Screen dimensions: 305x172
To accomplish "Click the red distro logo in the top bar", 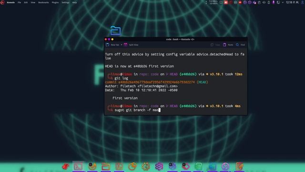I will click(2, 2).
